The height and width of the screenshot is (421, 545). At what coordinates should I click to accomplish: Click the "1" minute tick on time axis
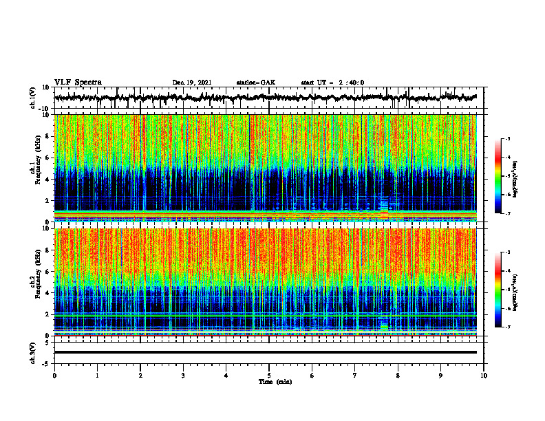[97, 376]
